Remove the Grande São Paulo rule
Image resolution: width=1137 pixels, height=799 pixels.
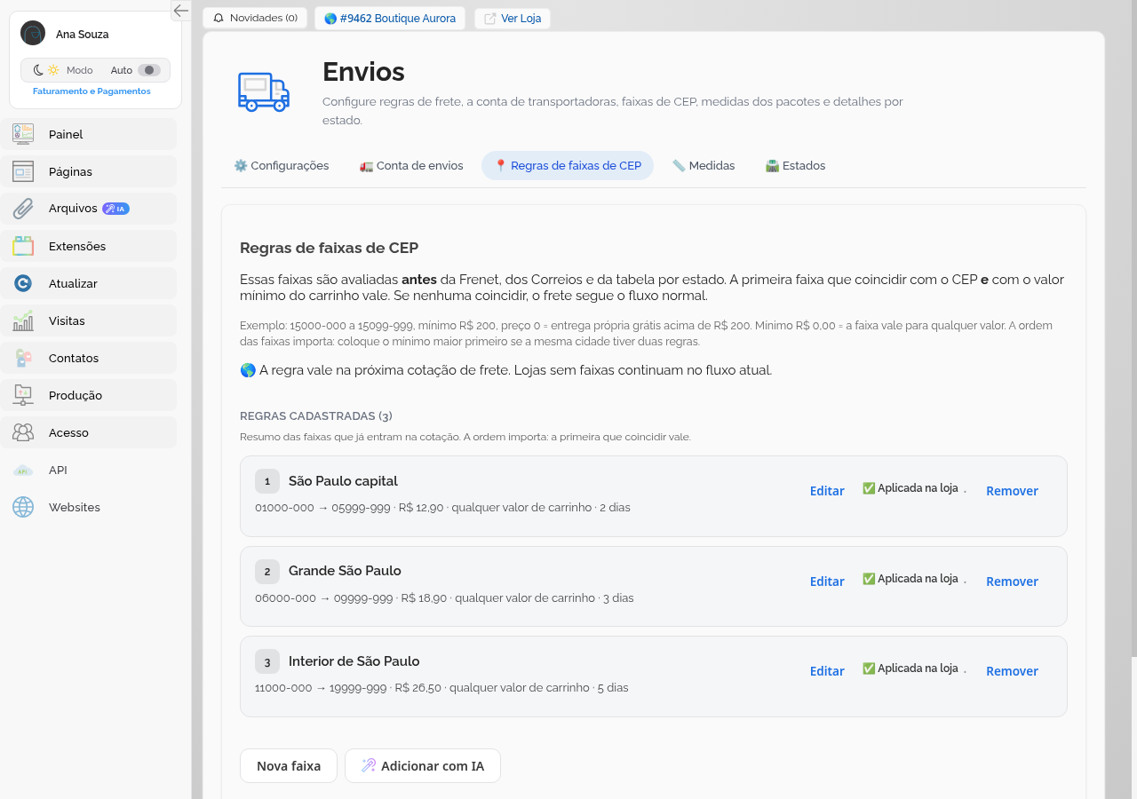pos(1012,581)
